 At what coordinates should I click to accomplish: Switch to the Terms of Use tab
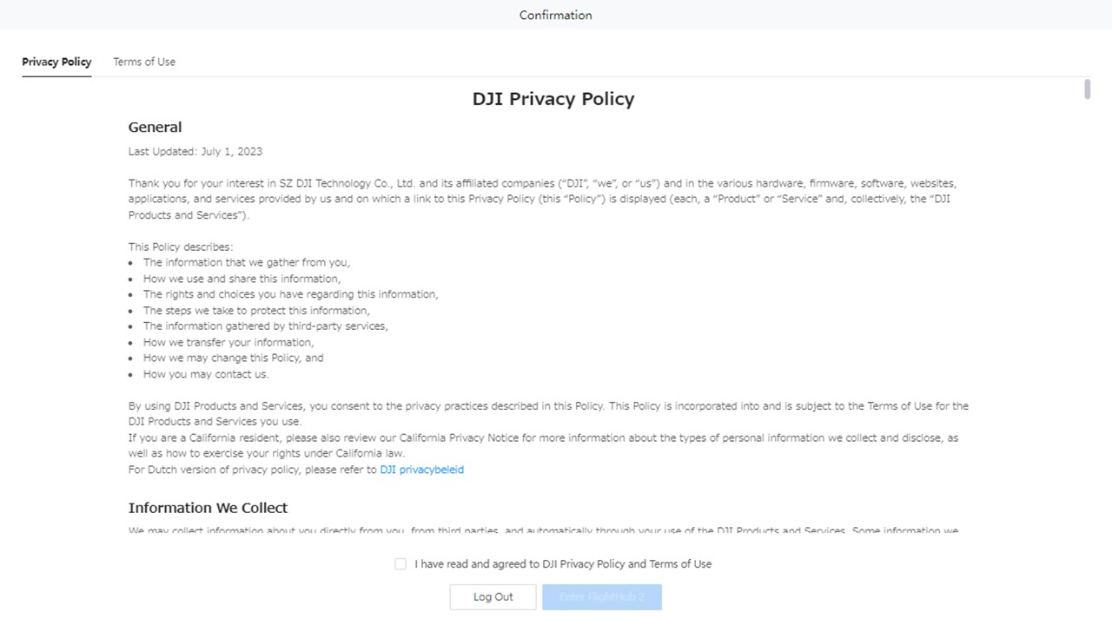click(144, 62)
